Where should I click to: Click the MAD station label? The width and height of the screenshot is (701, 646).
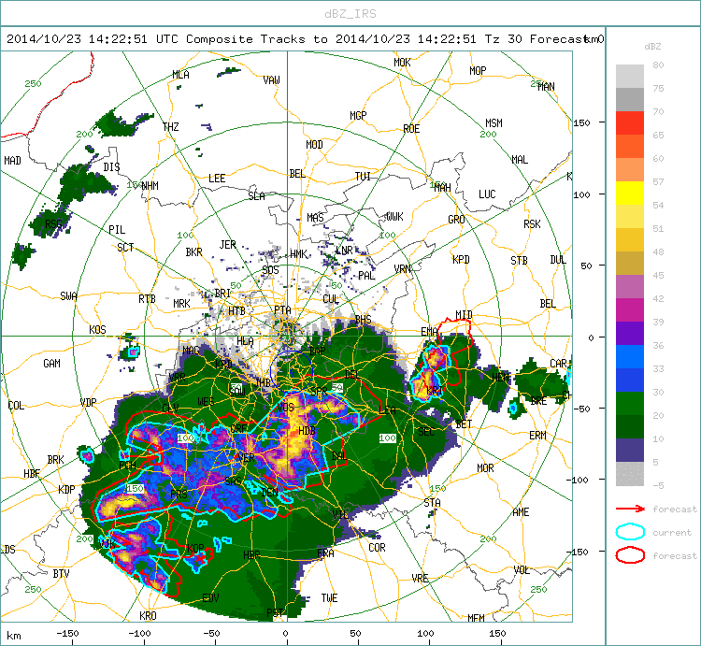pos(12,161)
